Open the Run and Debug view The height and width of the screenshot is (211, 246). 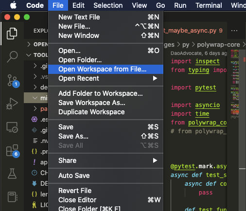(12, 104)
